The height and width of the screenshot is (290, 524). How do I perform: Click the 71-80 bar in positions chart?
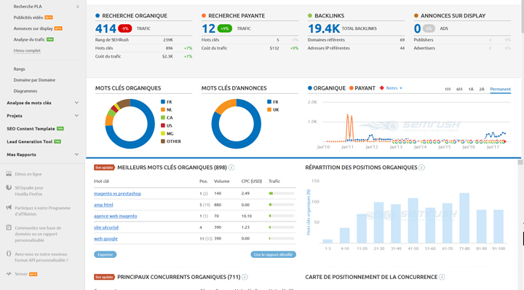coord(464,218)
